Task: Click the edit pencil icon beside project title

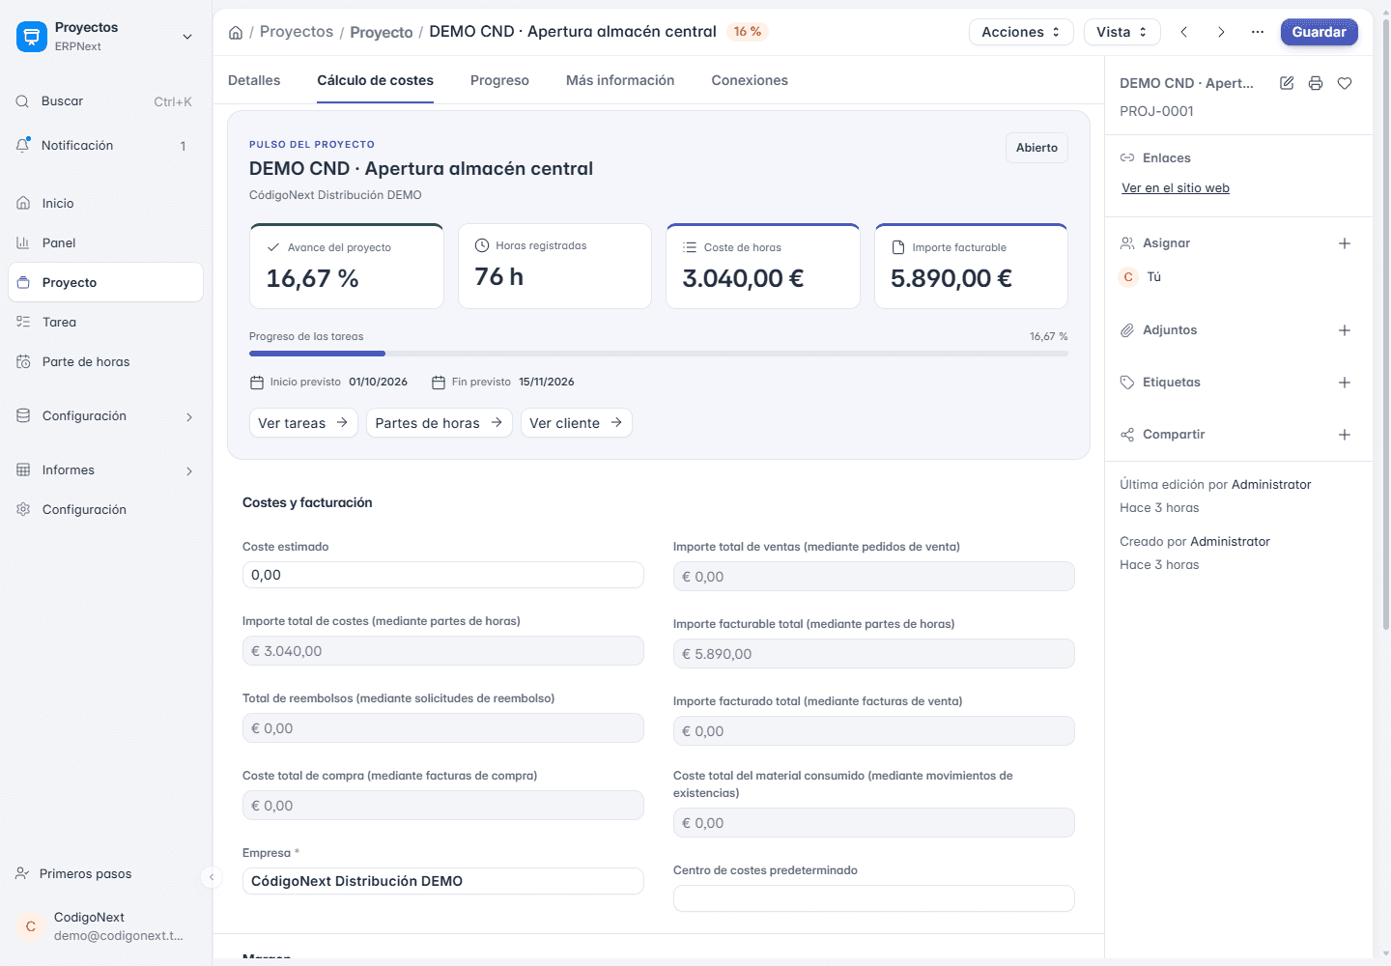Action: pos(1287,83)
